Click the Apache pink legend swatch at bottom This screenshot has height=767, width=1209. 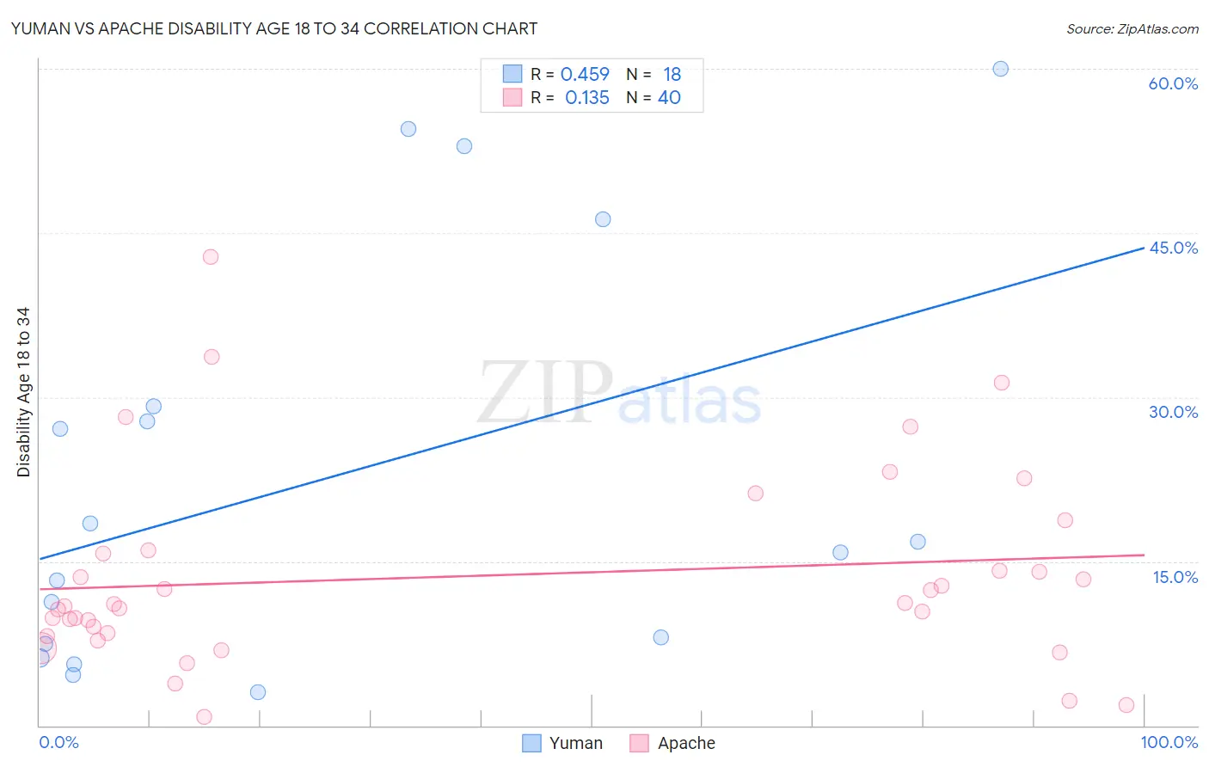639,743
